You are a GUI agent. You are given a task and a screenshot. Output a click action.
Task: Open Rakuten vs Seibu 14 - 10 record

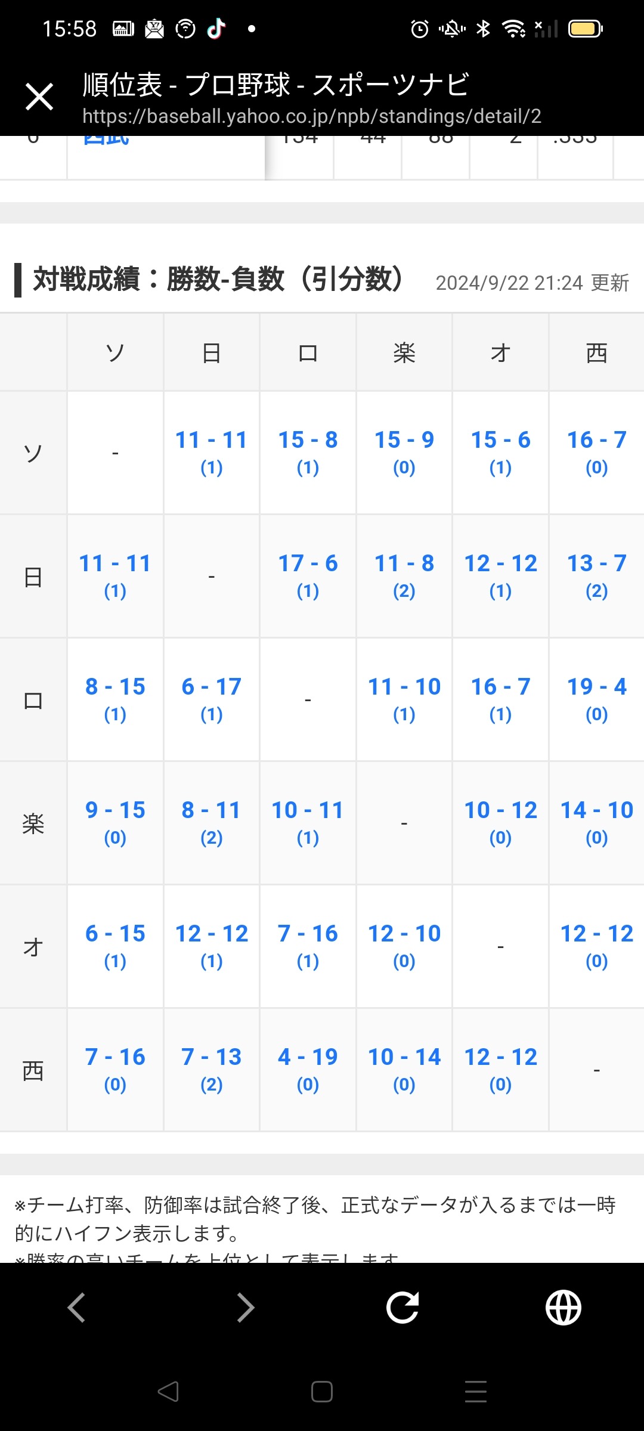[x=596, y=822]
